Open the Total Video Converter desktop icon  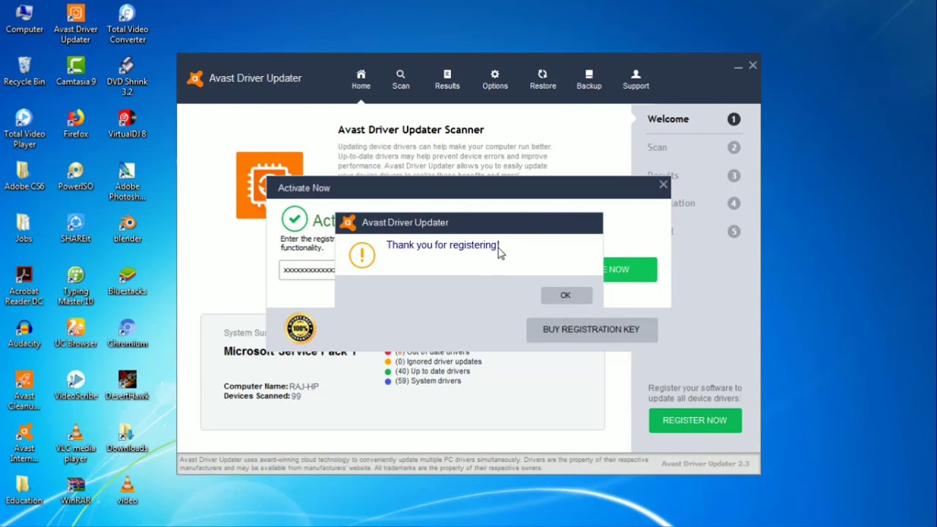click(127, 24)
